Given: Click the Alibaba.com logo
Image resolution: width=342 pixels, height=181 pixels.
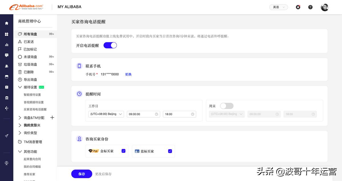Looking at the screenshot, I should pyautogui.click(x=26, y=7).
